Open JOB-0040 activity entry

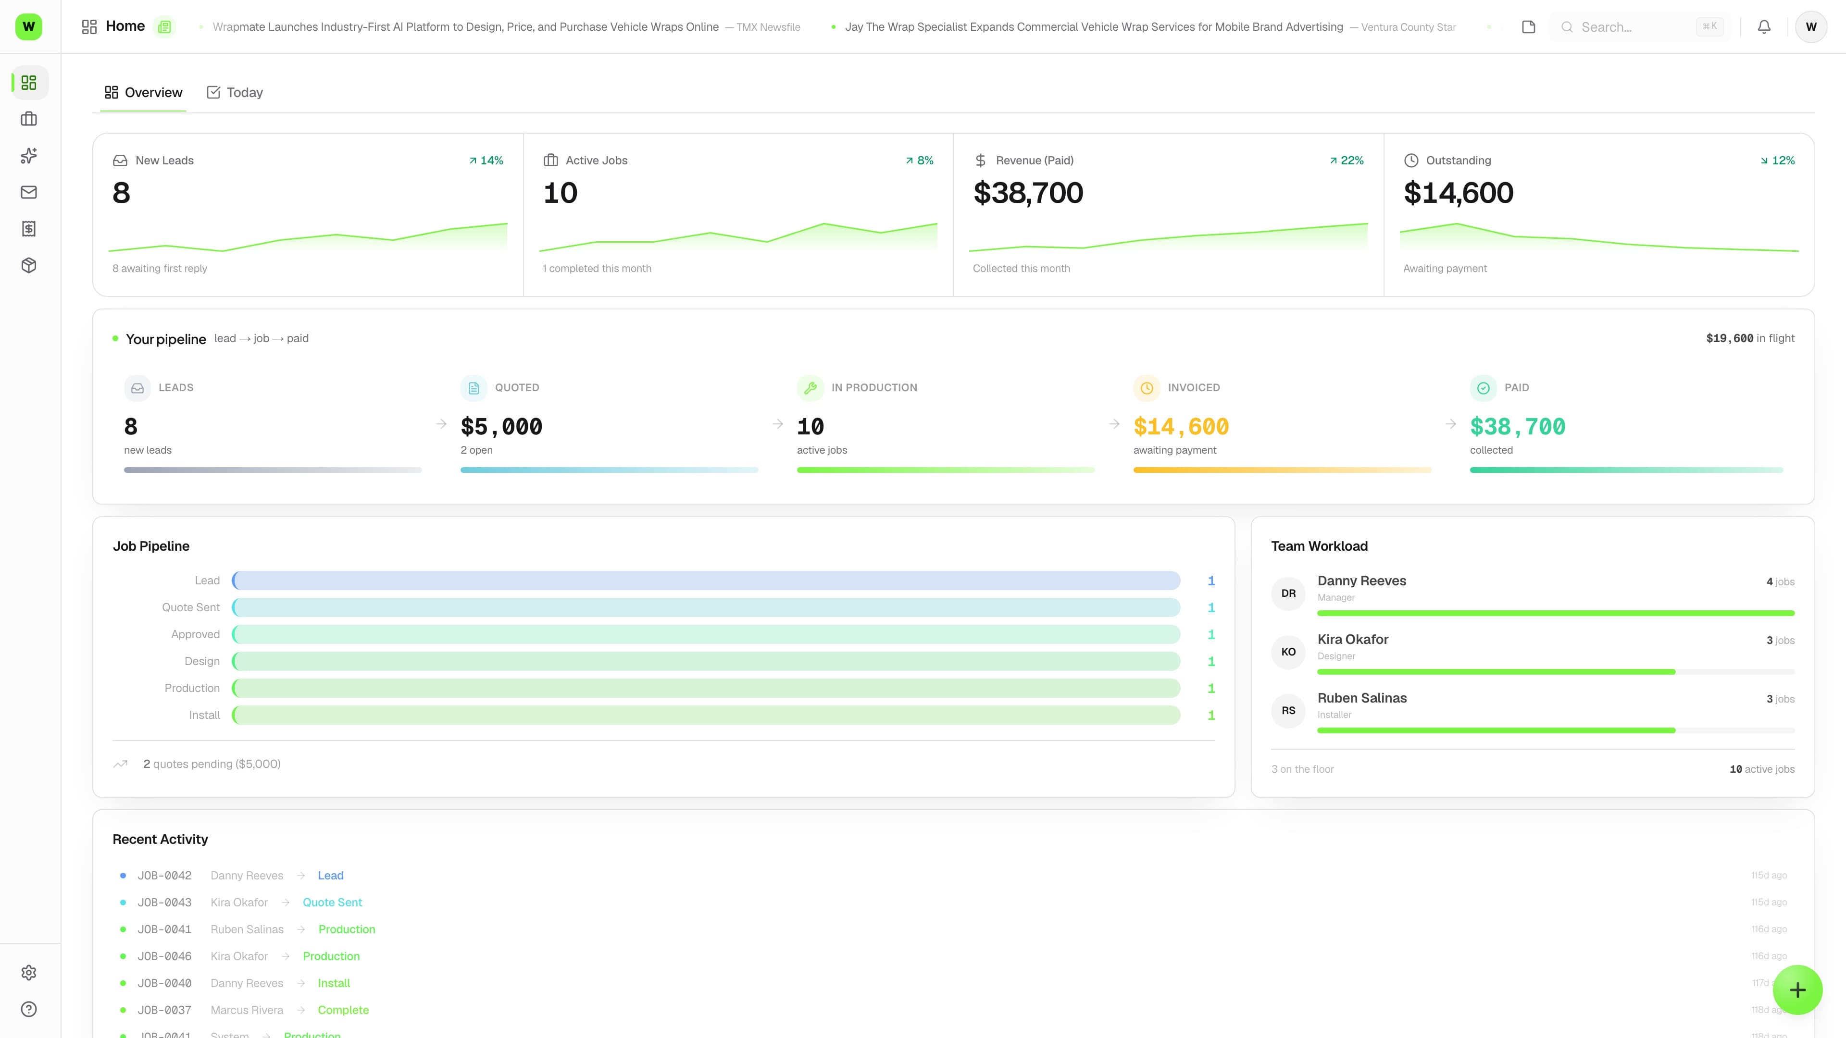pyautogui.click(x=954, y=983)
